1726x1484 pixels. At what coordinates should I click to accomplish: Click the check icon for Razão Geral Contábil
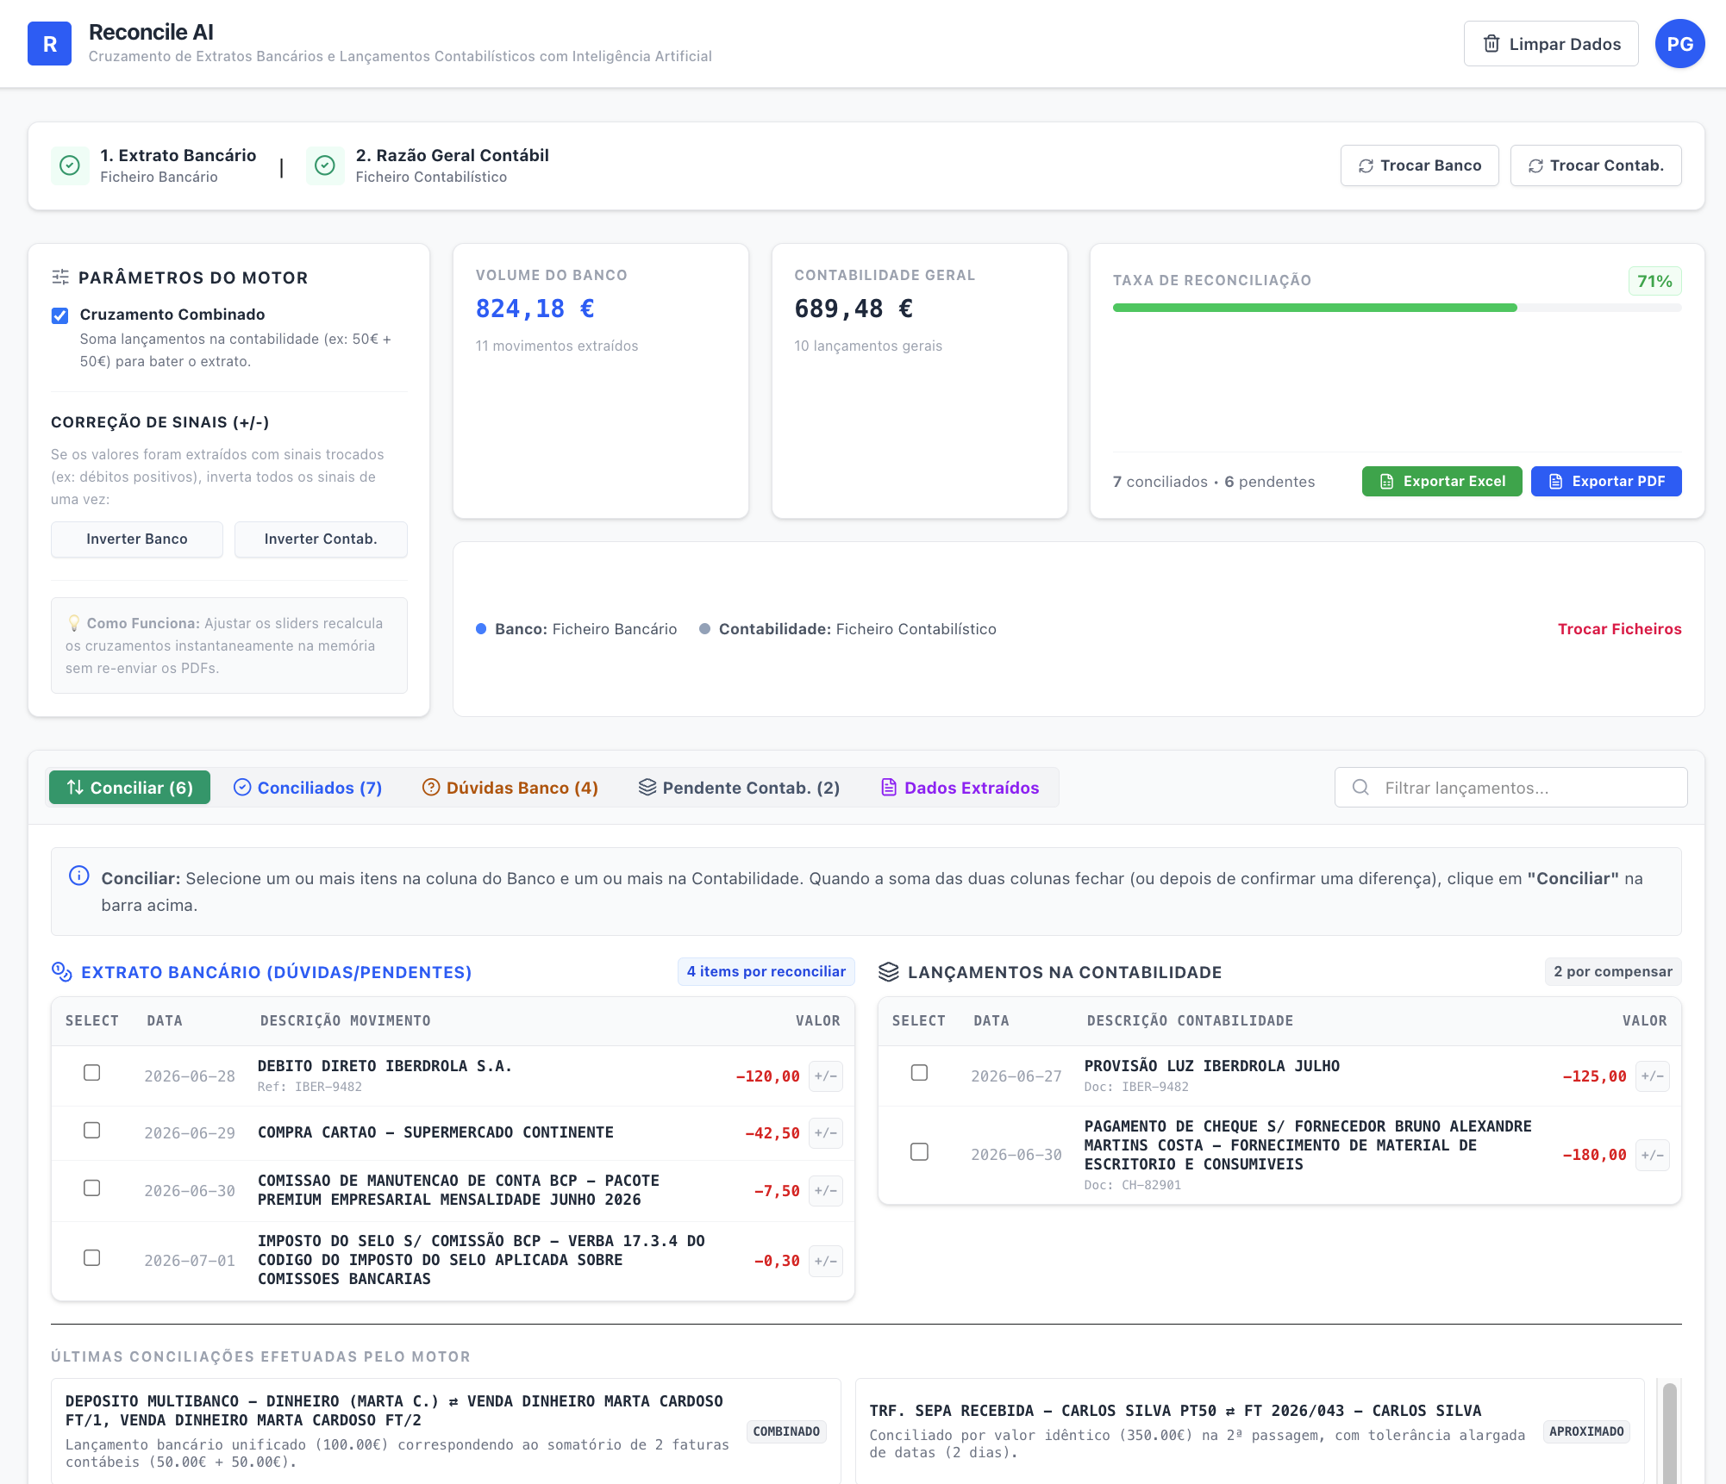coord(325,165)
